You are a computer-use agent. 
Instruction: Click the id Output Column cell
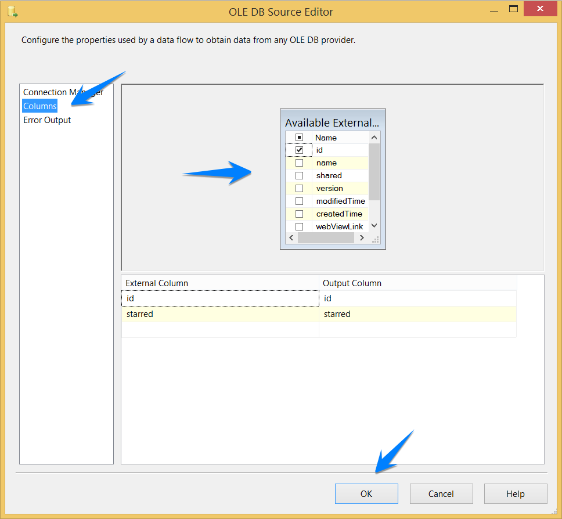[x=417, y=298]
